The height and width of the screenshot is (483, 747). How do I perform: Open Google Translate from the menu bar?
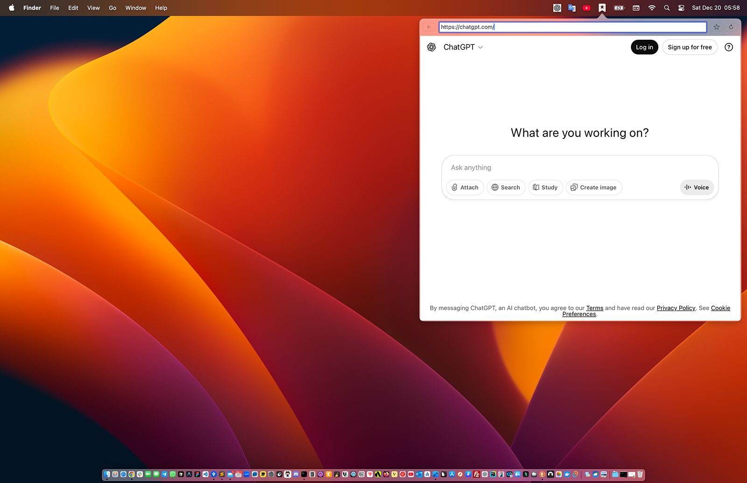coord(571,7)
